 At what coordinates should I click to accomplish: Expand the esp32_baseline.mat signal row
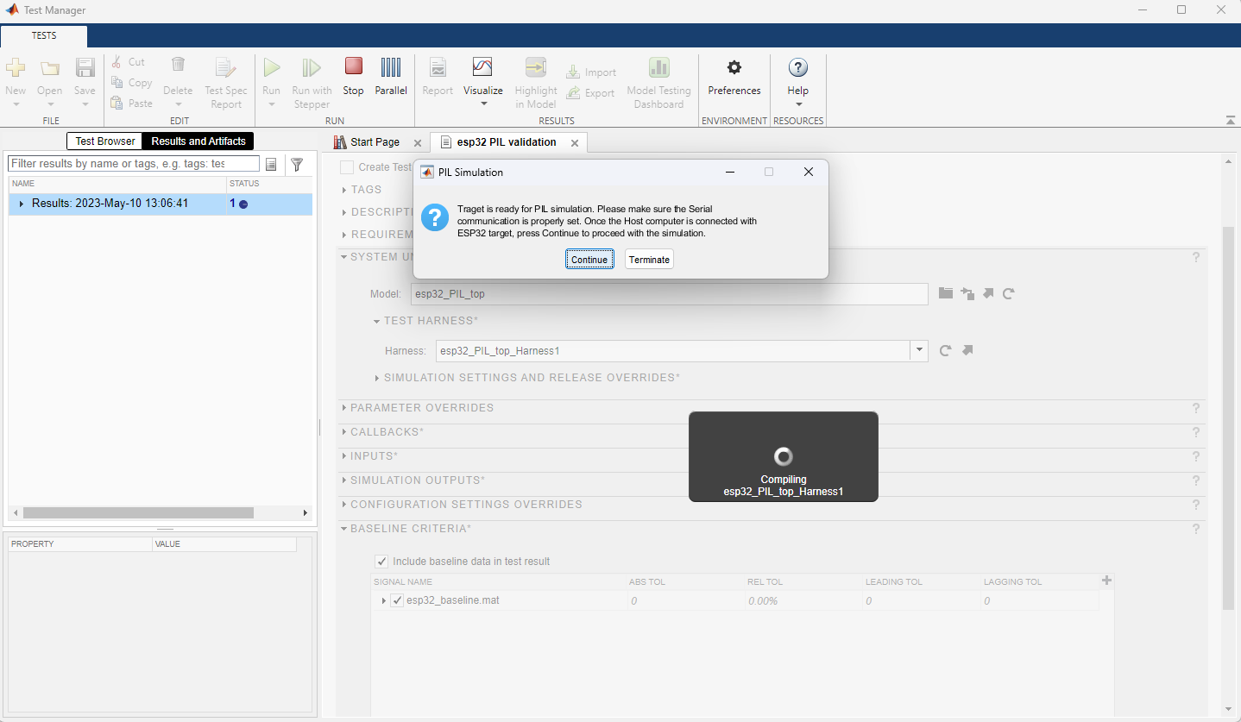click(x=384, y=600)
